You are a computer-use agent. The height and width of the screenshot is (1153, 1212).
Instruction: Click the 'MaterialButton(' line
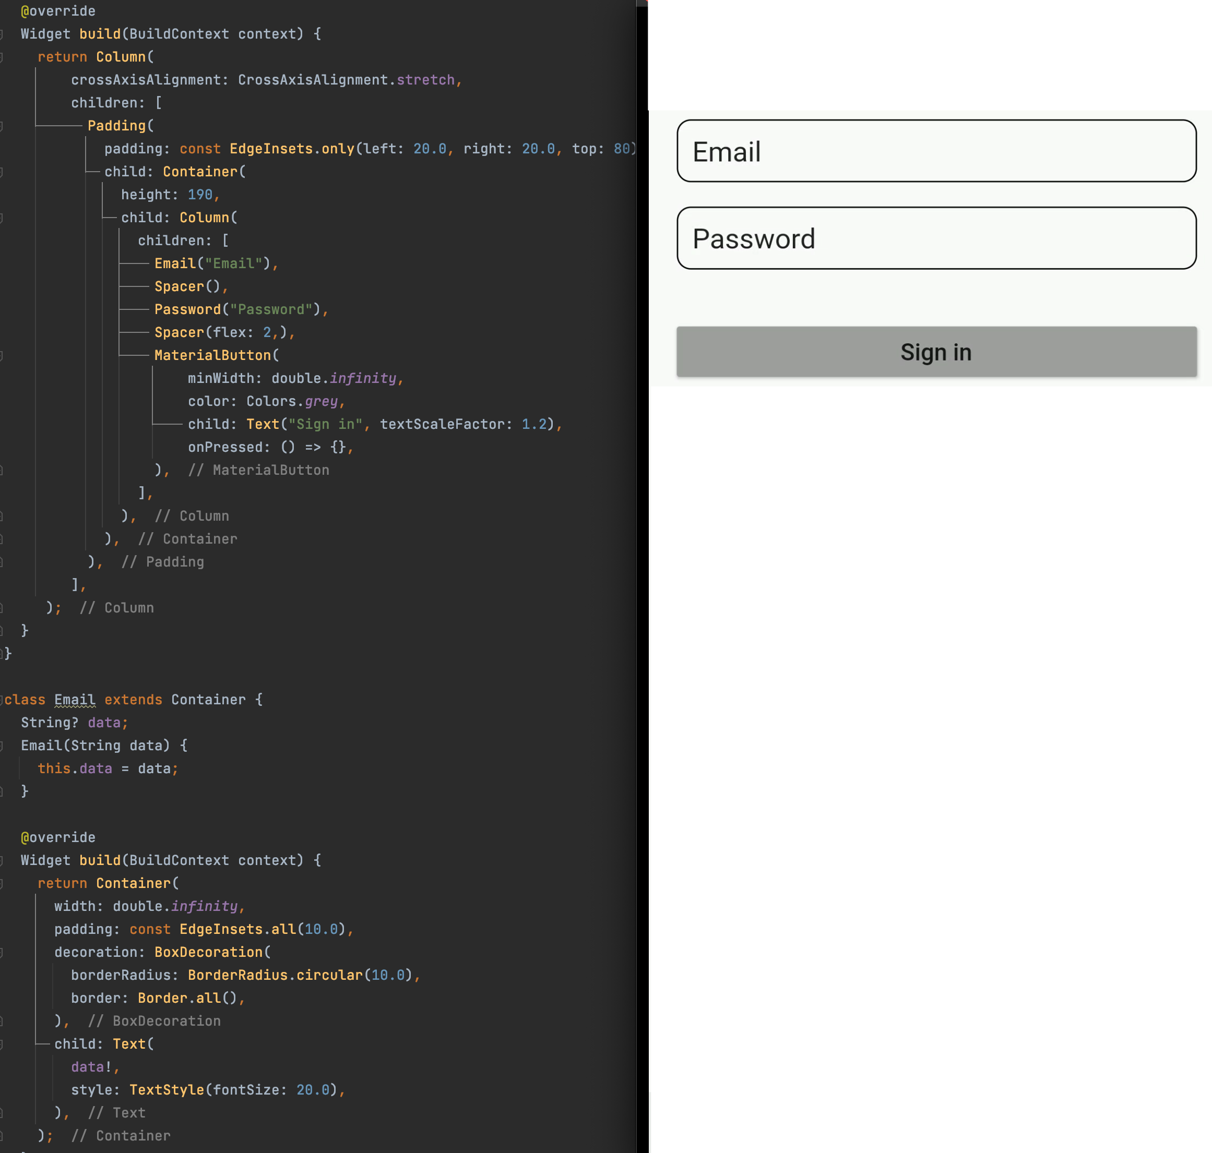(x=217, y=355)
